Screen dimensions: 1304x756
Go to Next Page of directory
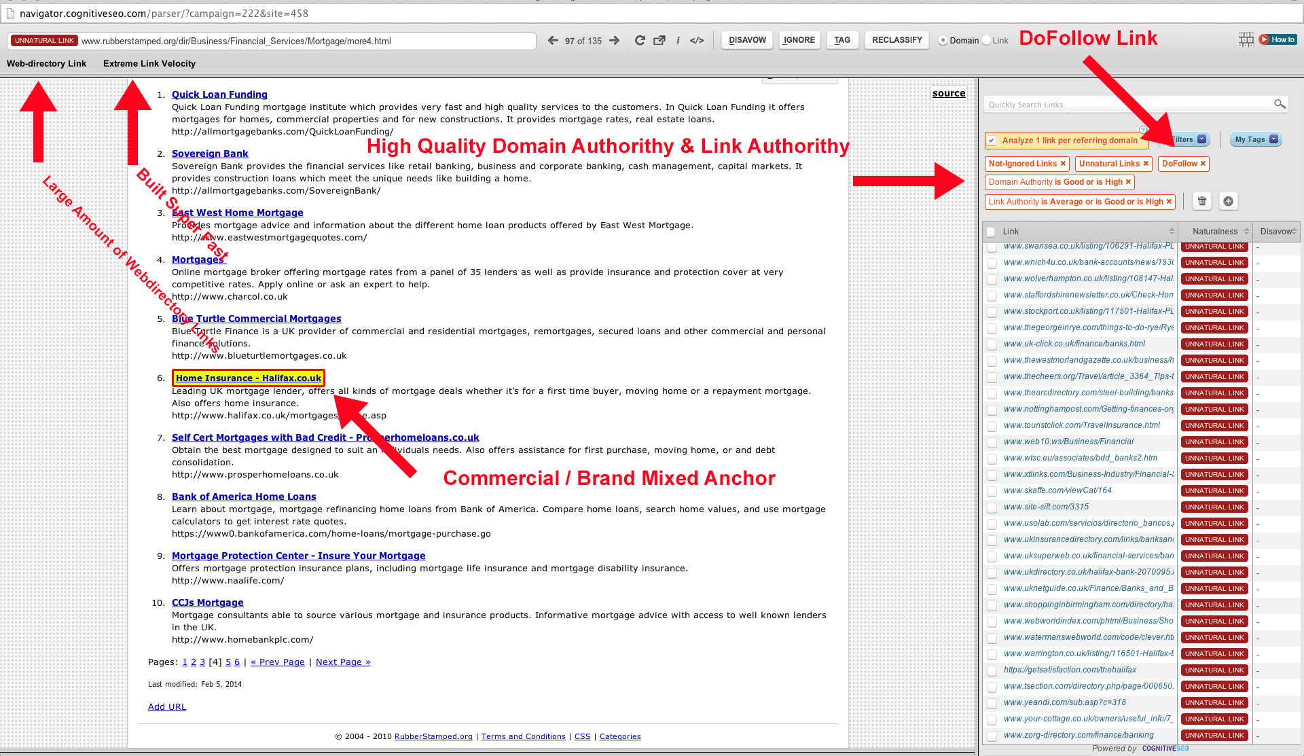(343, 662)
